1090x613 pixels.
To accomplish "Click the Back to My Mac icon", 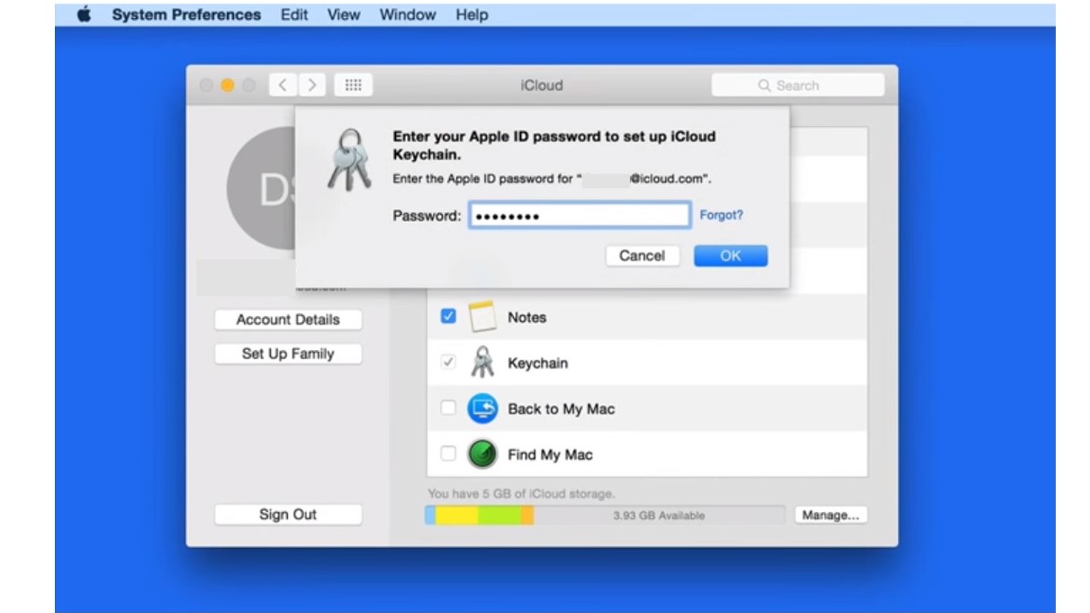I will click(x=482, y=408).
